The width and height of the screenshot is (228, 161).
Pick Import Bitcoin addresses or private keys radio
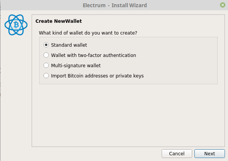(46, 76)
